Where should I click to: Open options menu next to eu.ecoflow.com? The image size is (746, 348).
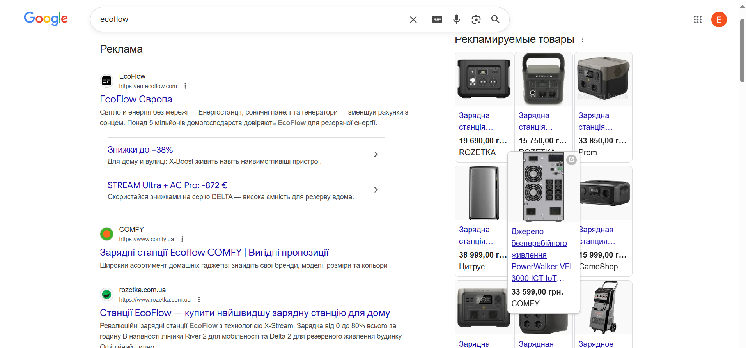tap(185, 86)
